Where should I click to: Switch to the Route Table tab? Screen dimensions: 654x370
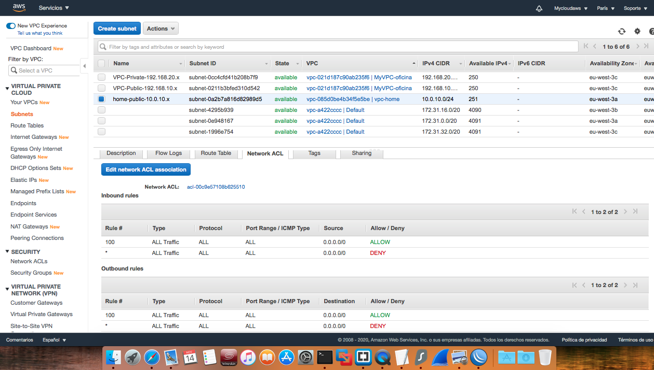pos(215,153)
